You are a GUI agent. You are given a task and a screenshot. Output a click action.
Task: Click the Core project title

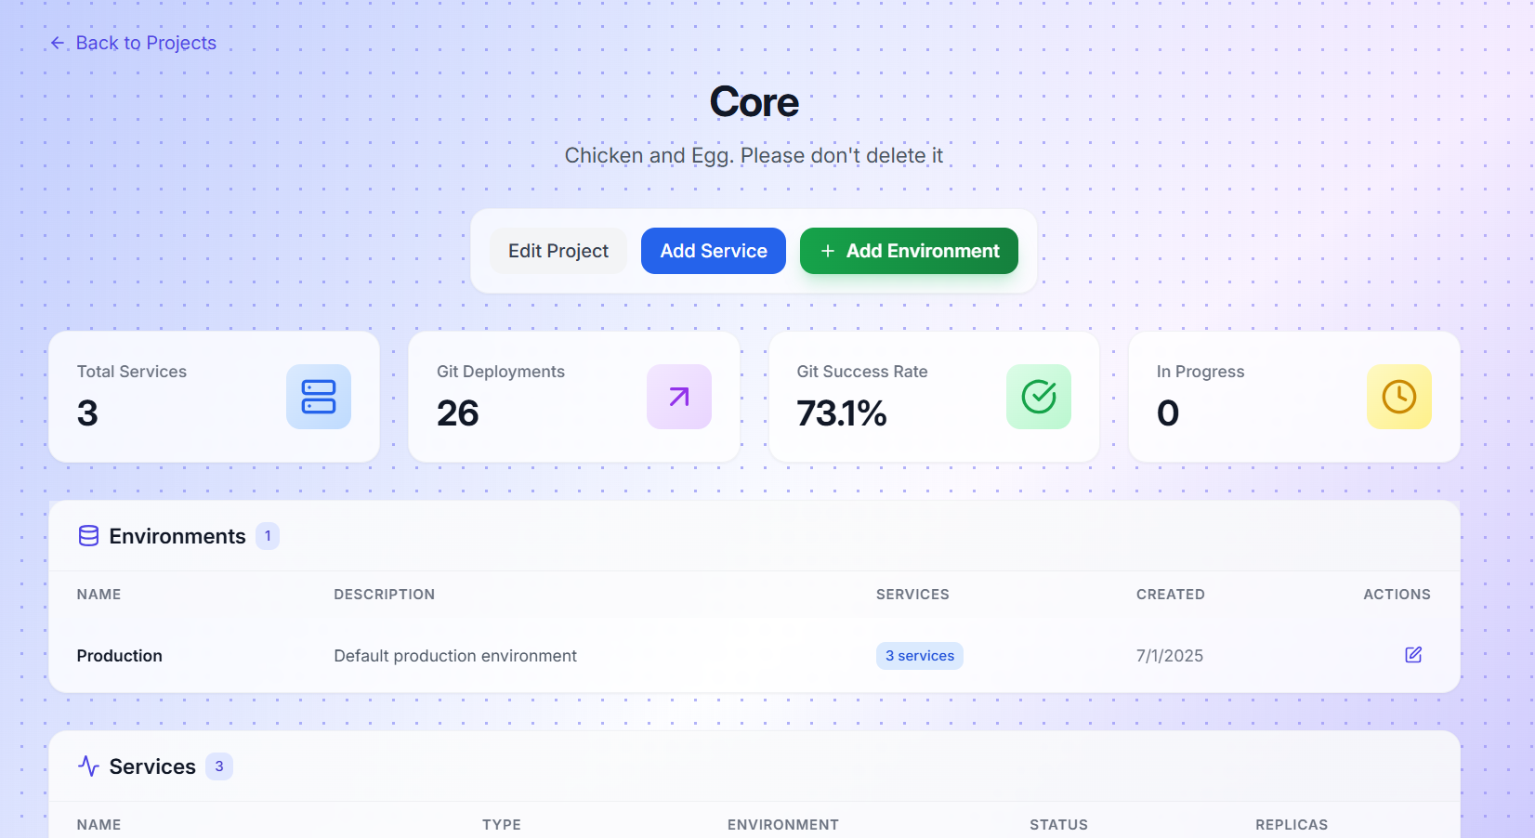click(754, 102)
